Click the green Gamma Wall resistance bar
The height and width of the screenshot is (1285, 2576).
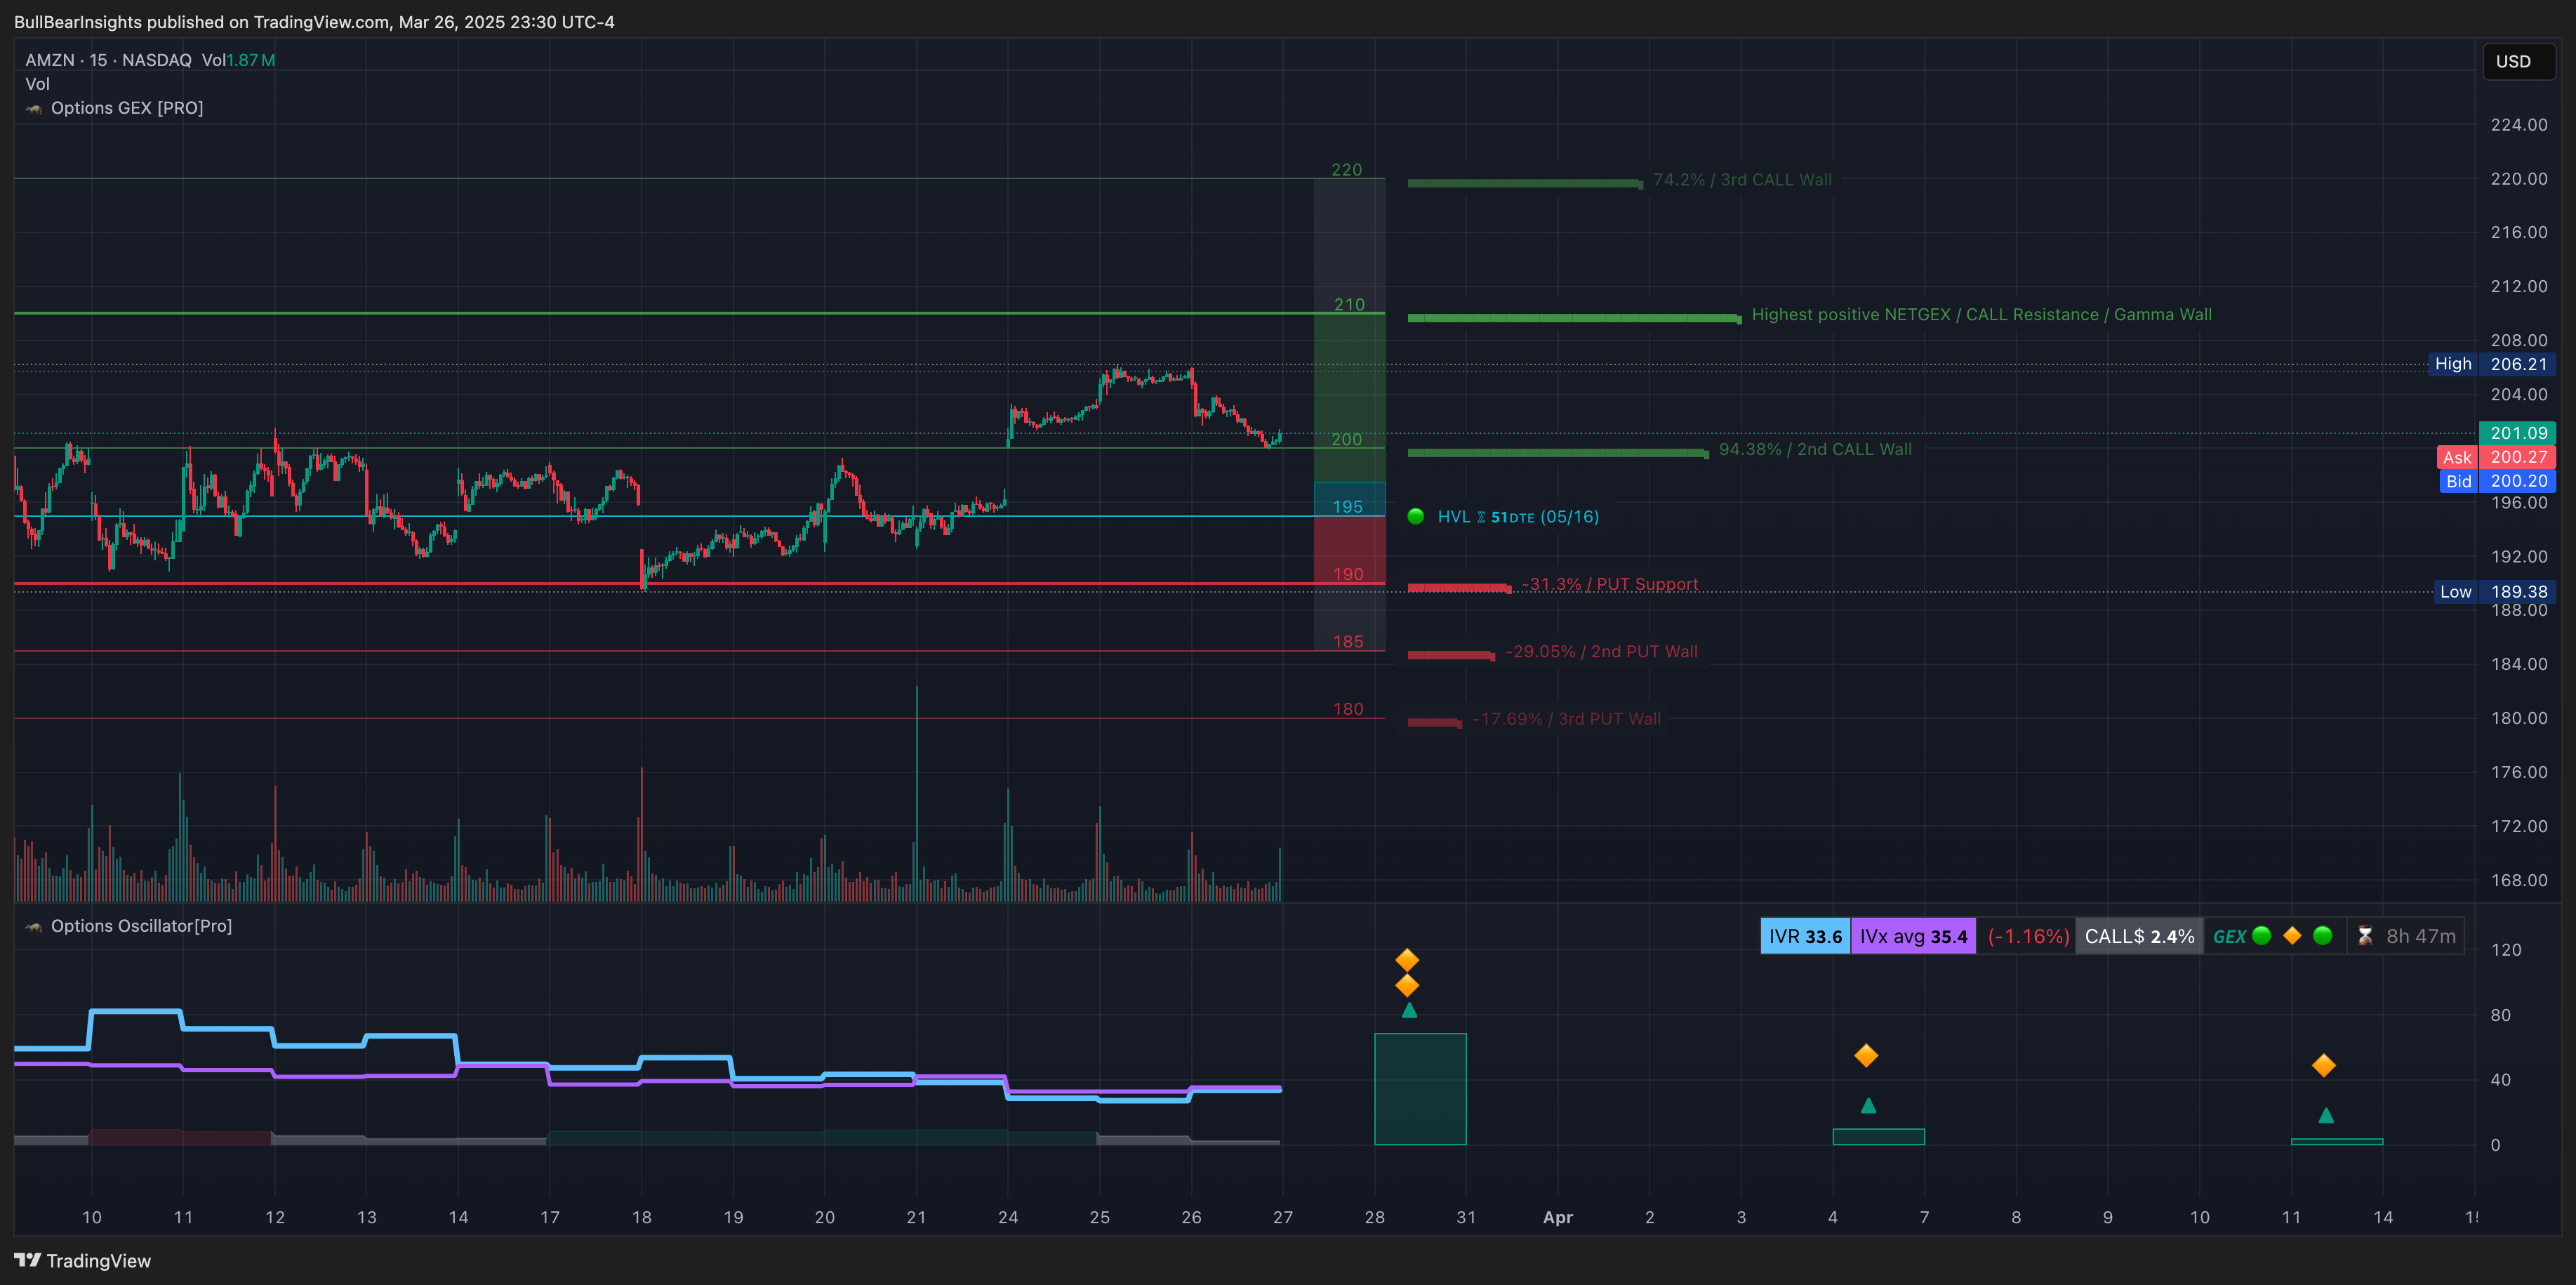tap(1574, 318)
